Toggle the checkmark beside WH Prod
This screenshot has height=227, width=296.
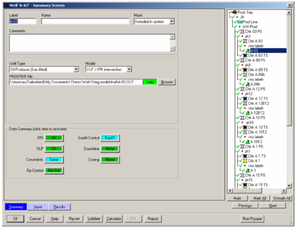coord(235,26)
